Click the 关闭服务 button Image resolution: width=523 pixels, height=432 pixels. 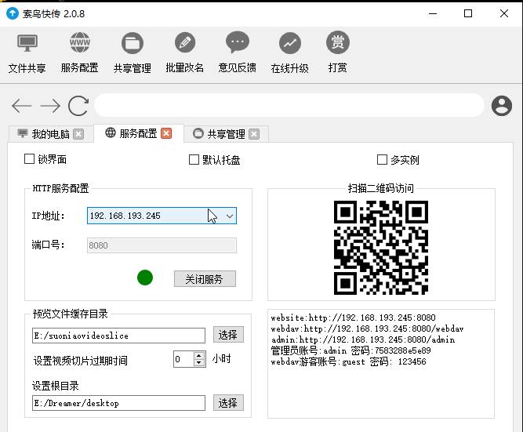pos(205,279)
